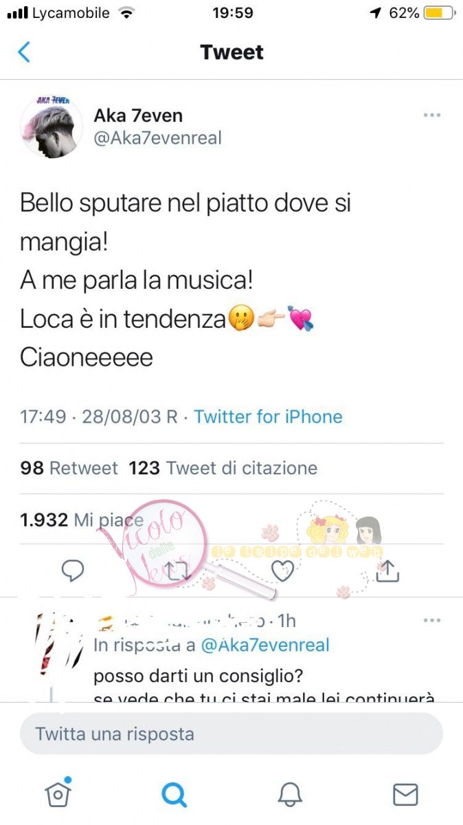Open the Home tab icon
Image resolution: width=463 pixels, height=825 pixels.
pyautogui.click(x=58, y=793)
